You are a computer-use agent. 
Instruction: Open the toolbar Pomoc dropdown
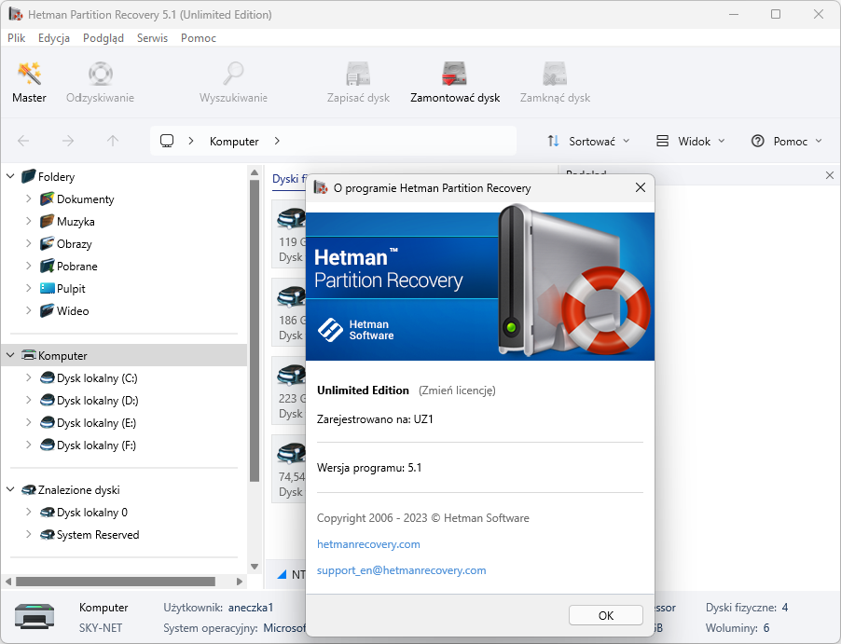coord(787,141)
